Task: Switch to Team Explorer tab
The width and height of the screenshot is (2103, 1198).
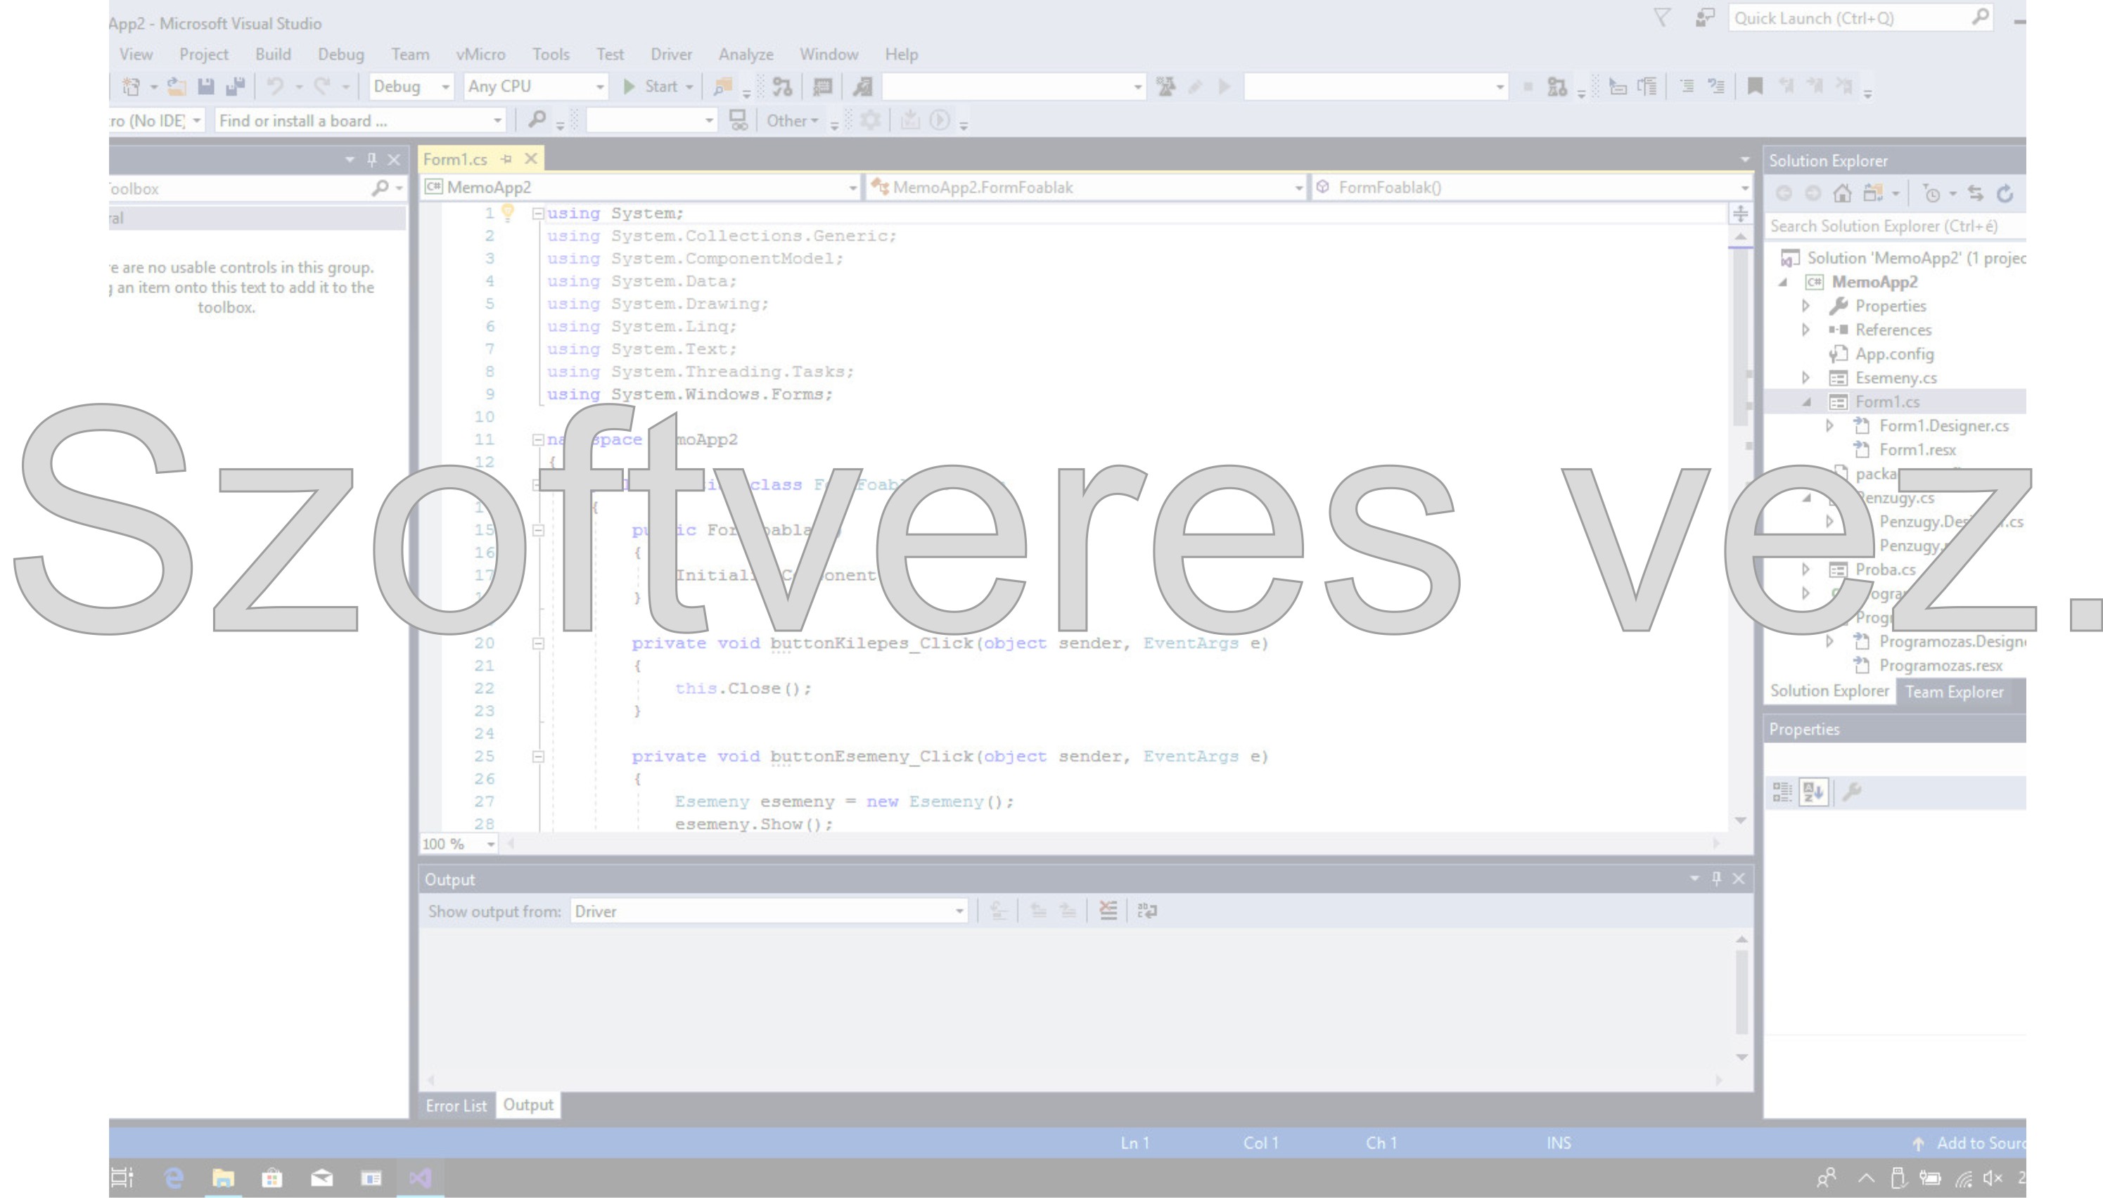Action: click(x=1953, y=692)
